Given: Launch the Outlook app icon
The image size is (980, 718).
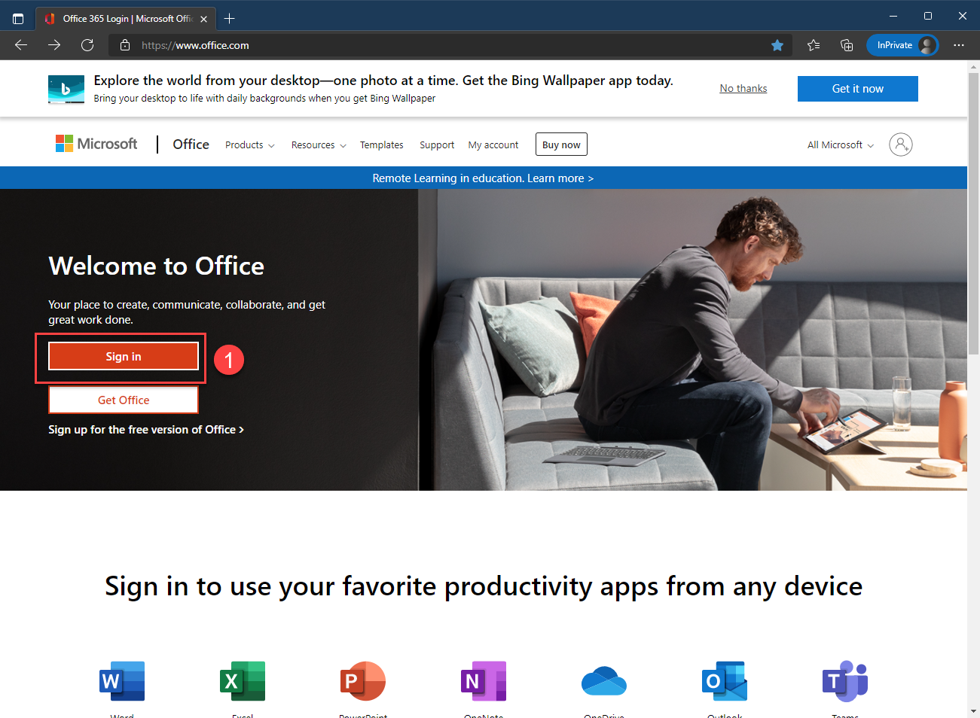Looking at the screenshot, I should pyautogui.click(x=725, y=680).
